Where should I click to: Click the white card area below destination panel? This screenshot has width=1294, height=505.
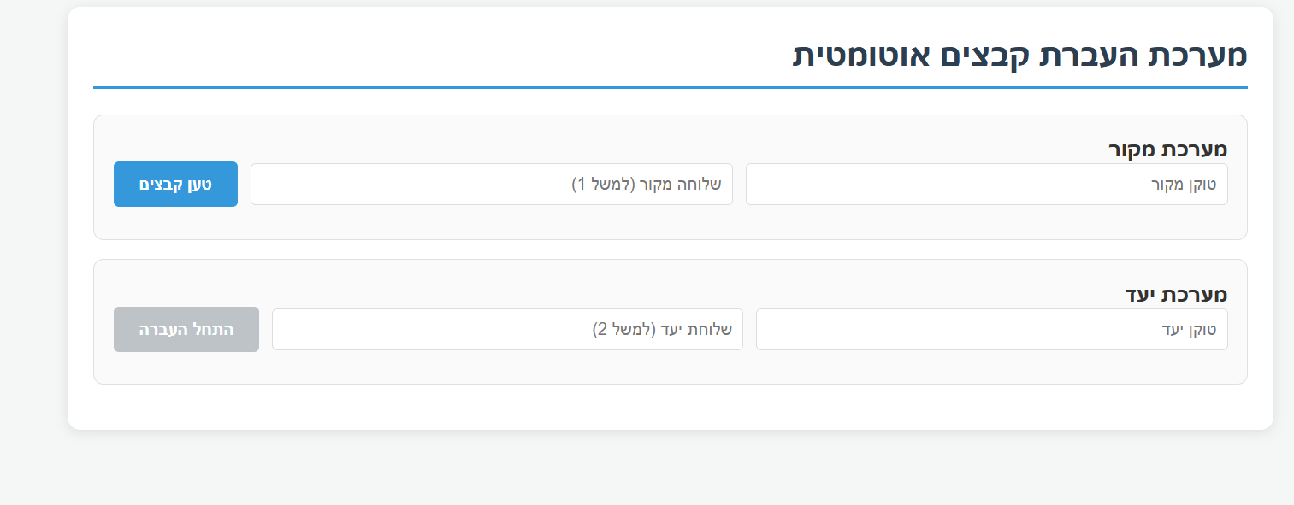tap(670, 407)
